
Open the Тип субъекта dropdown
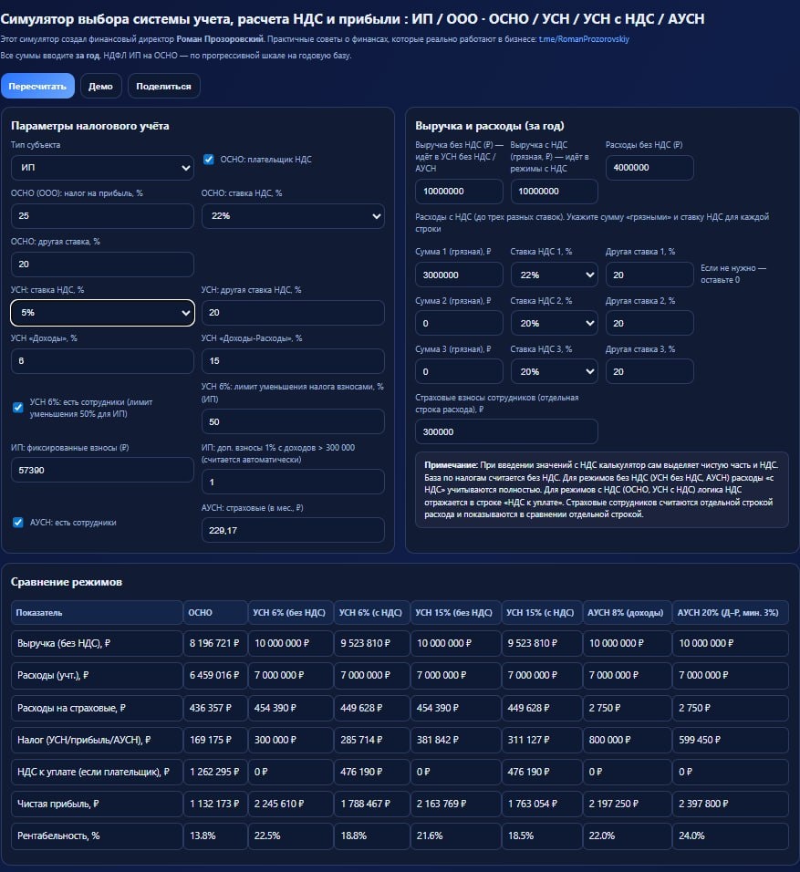(102, 168)
